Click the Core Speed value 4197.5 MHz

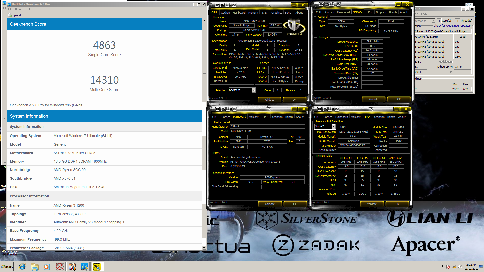tap(240, 68)
